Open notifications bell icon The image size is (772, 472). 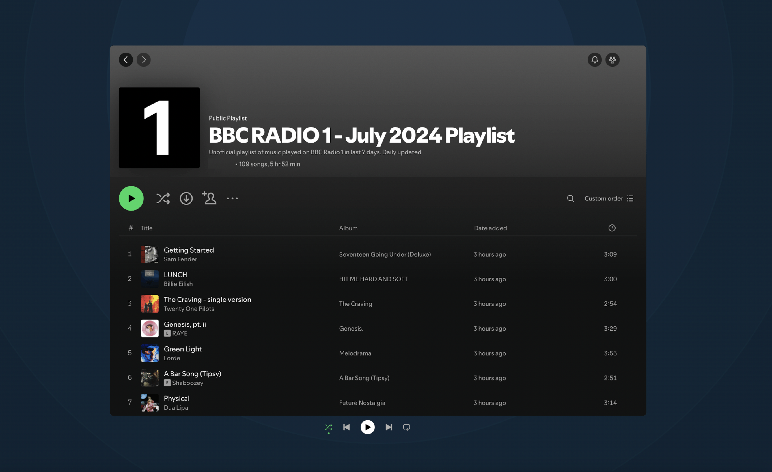coord(594,60)
